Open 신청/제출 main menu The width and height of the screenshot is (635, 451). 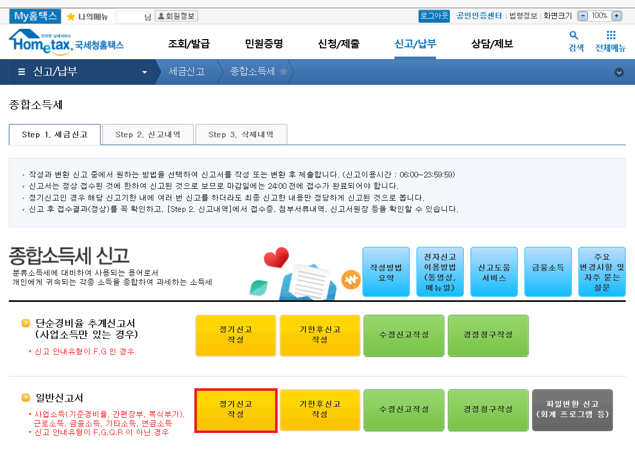pos(338,44)
